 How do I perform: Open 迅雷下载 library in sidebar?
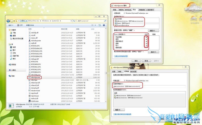click(x=14, y=56)
